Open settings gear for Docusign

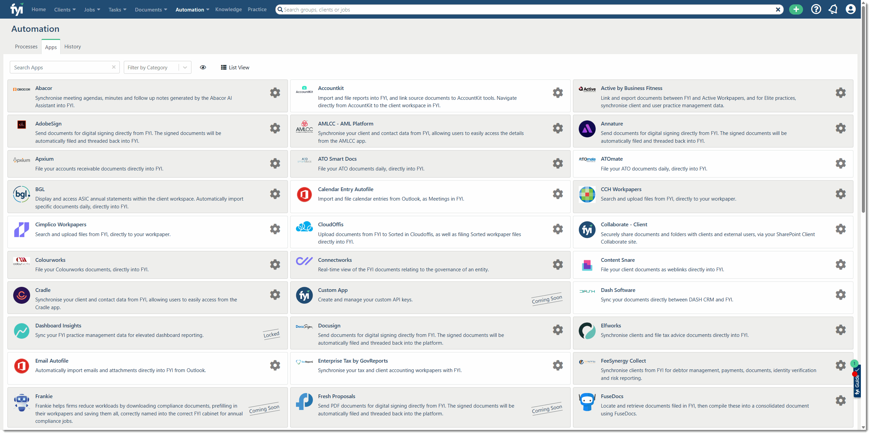pos(558,330)
